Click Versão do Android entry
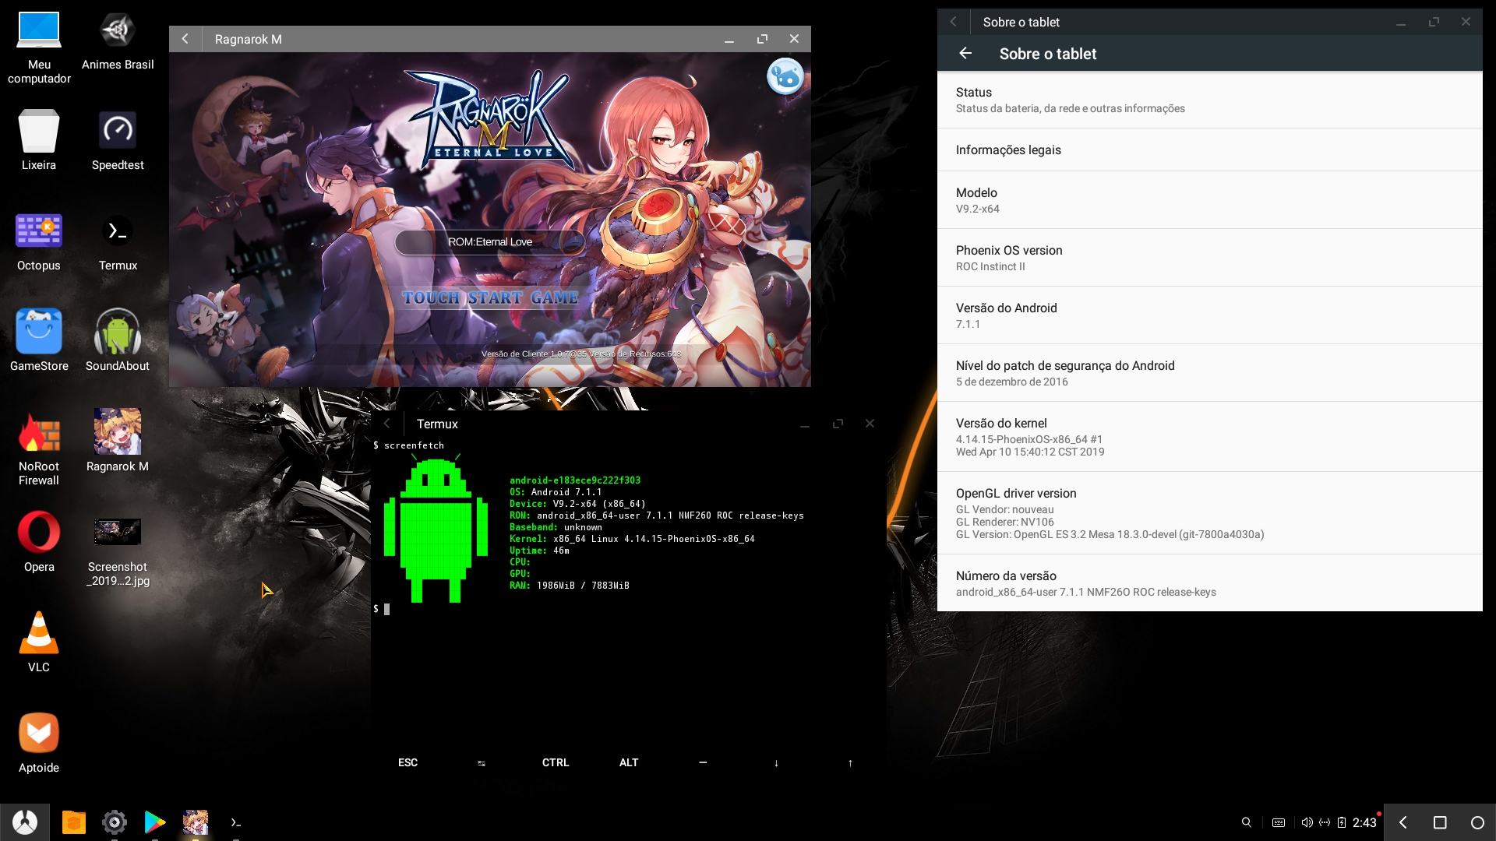The height and width of the screenshot is (841, 1496). (1209, 315)
